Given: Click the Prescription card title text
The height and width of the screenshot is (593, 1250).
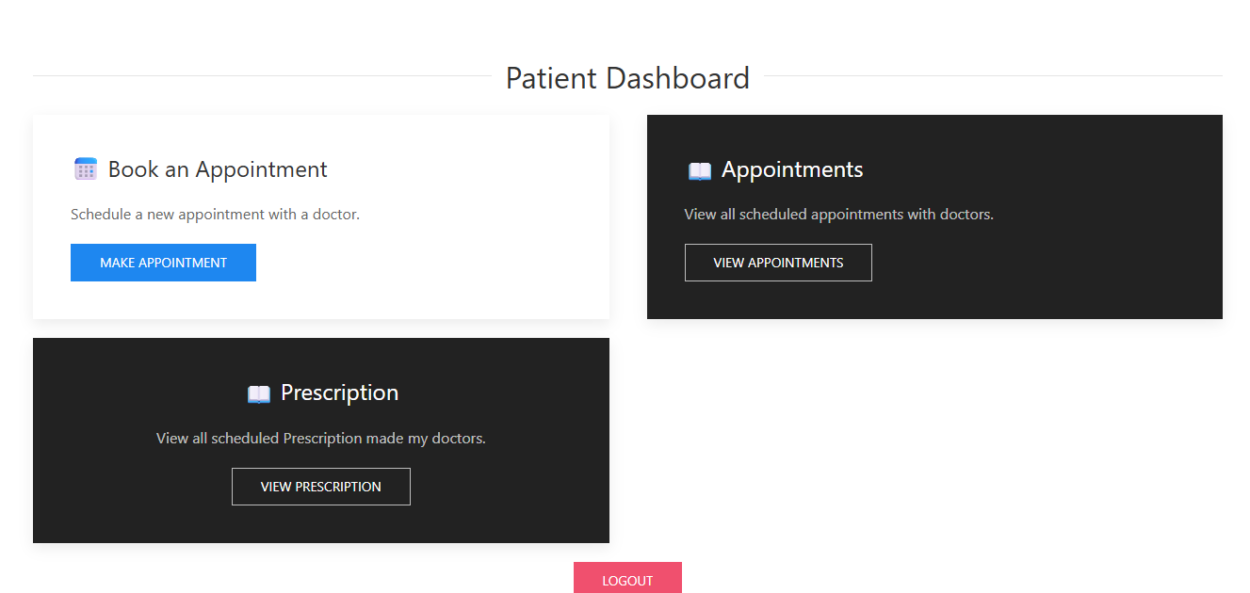Looking at the screenshot, I should point(339,393).
